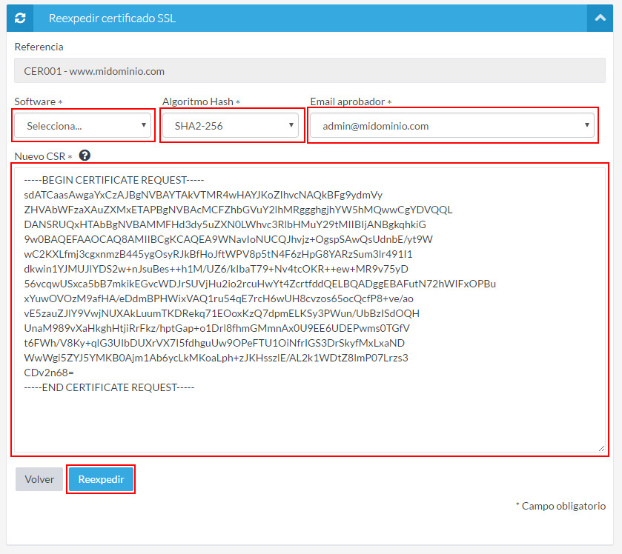Screen dimensions: 622x554
Task: Click the blue Reexpedir button
Action: pos(101,479)
